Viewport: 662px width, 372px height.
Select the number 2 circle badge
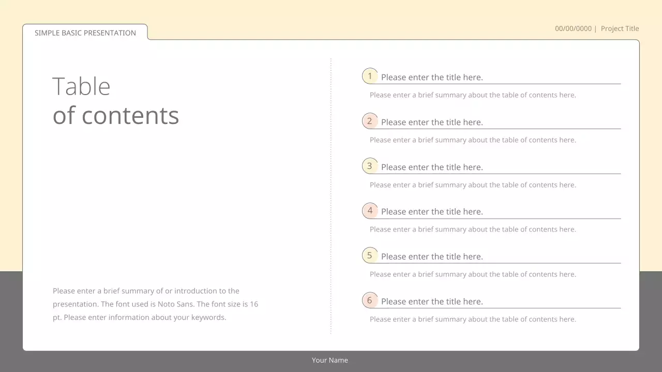pos(370,120)
